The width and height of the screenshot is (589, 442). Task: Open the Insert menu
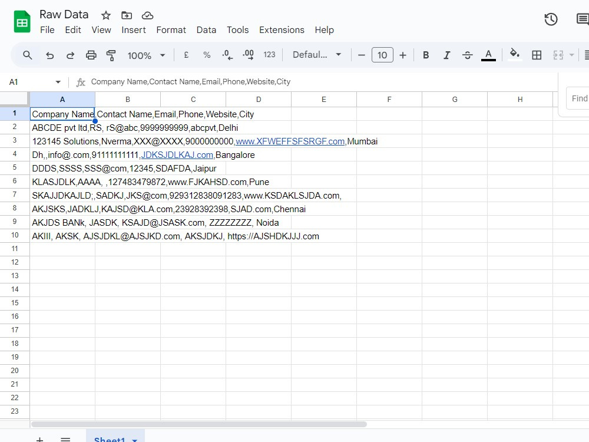(x=133, y=30)
